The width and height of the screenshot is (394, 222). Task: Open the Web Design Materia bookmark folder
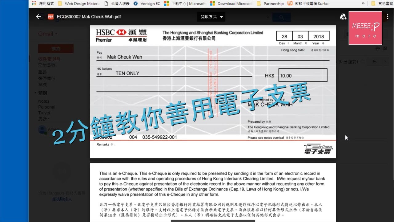click(x=79, y=4)
